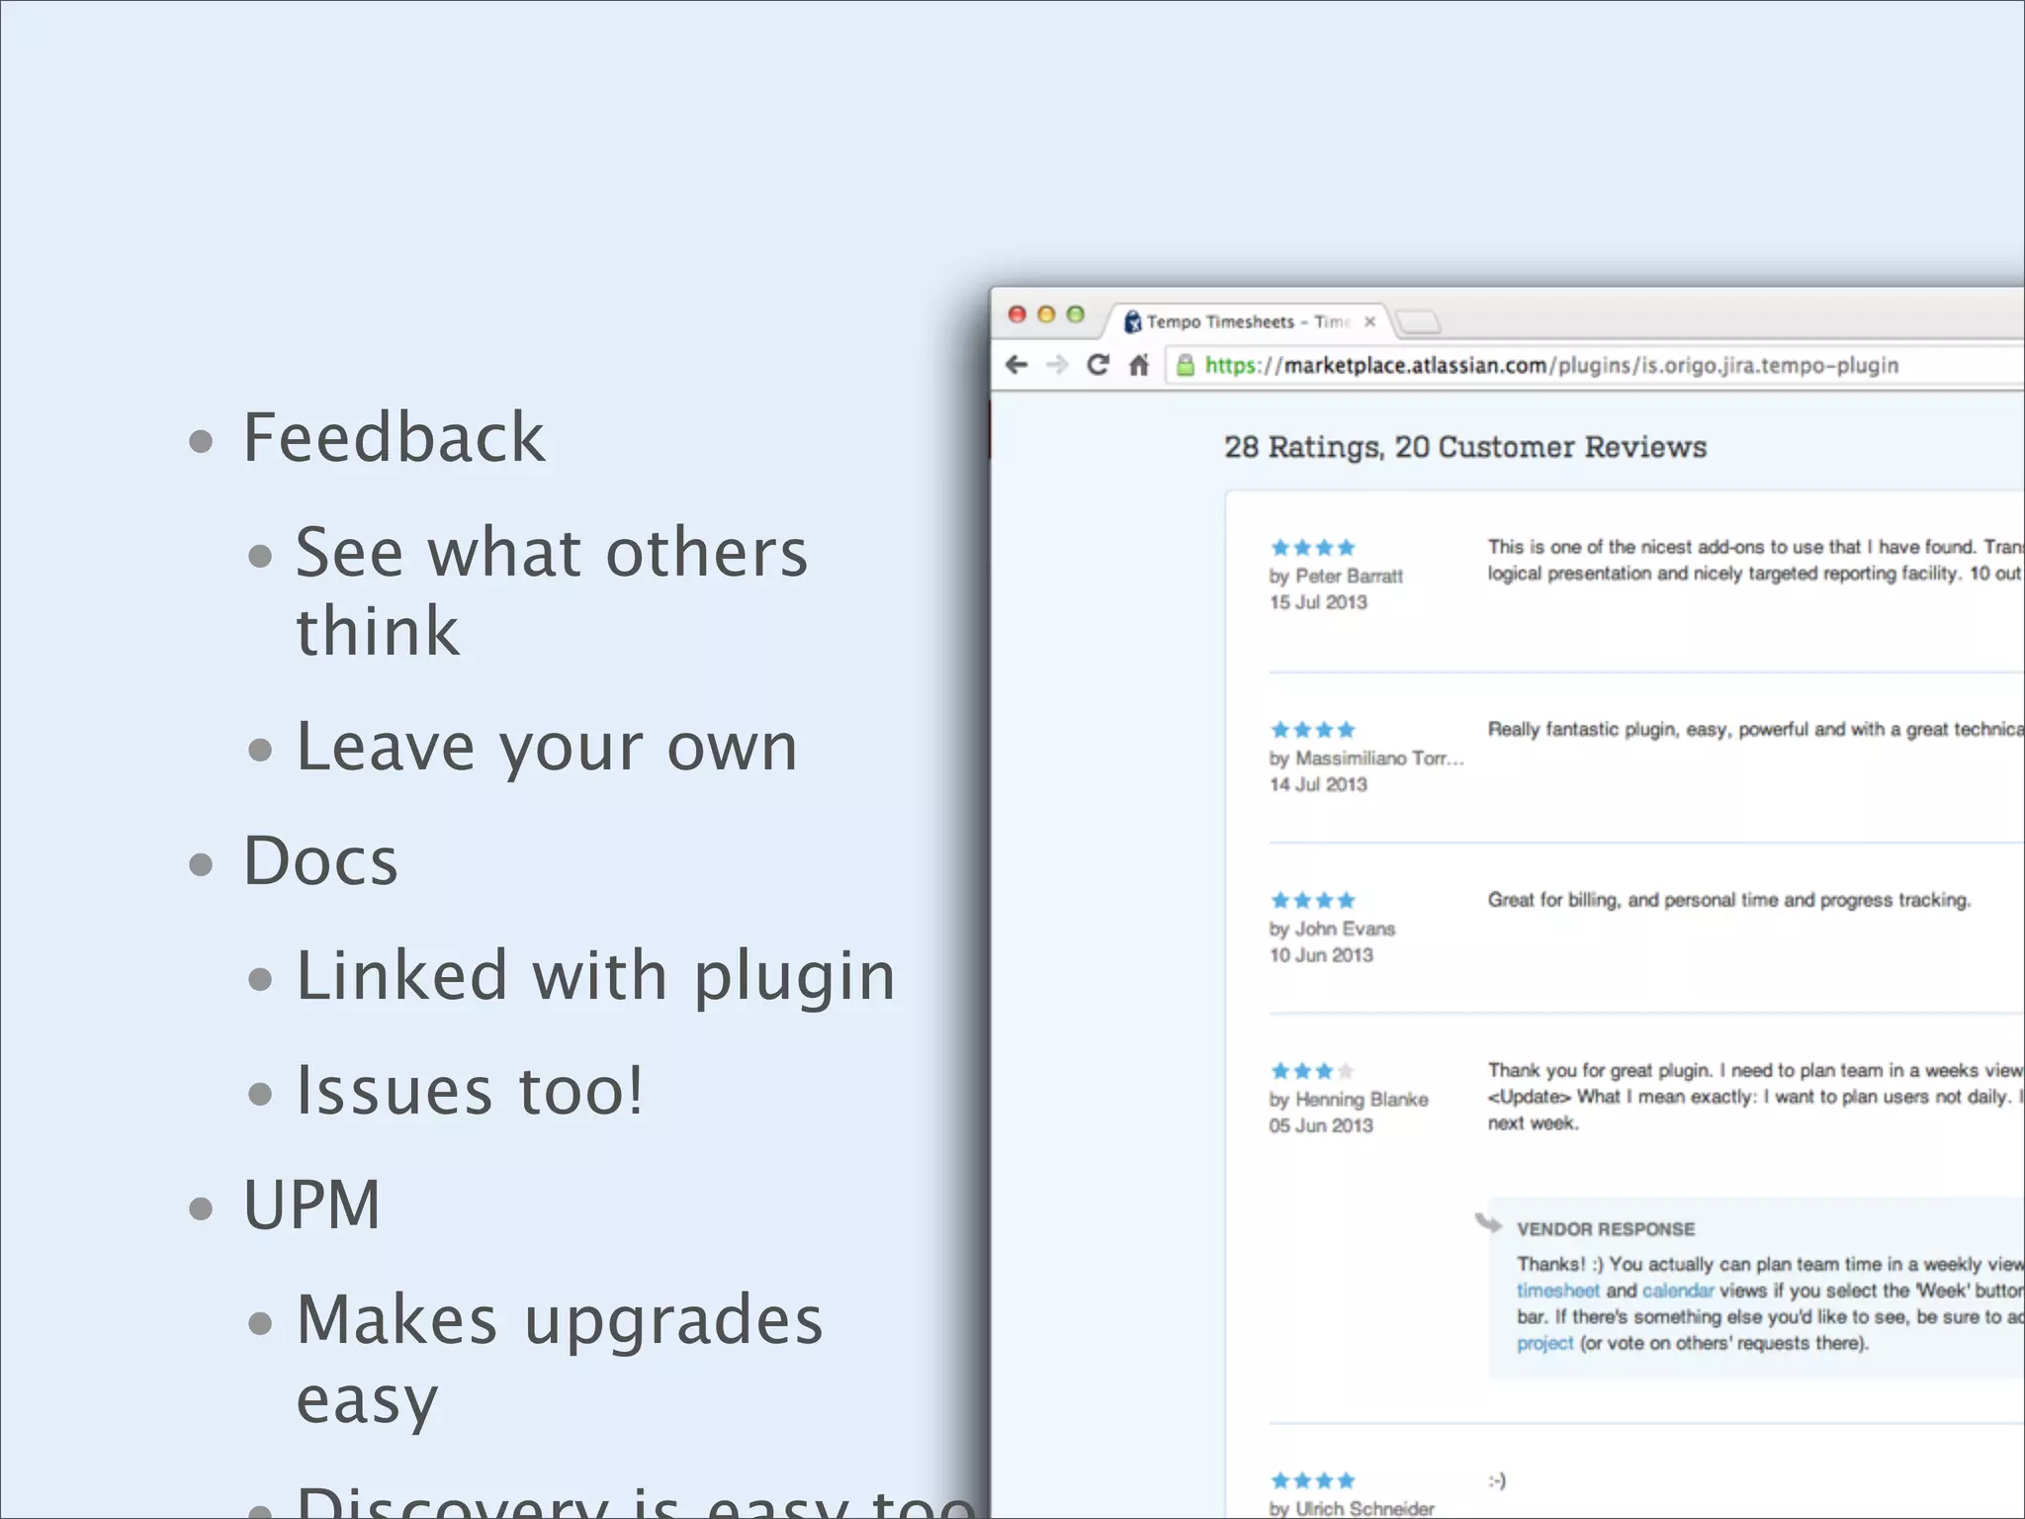The width and height of the screenshot is (2025, 1519).
Task: Click the slide bullet 'Makes upgrades easy'
Action: [x=560, y=1360]
